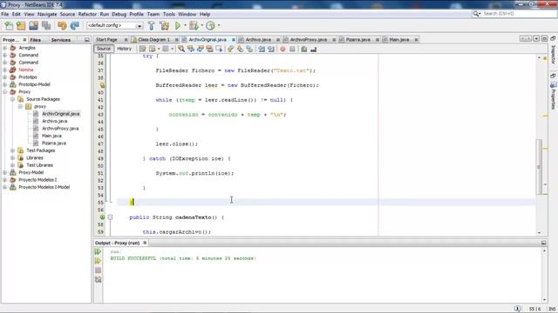Close the Start Page tab

(126, 40)
